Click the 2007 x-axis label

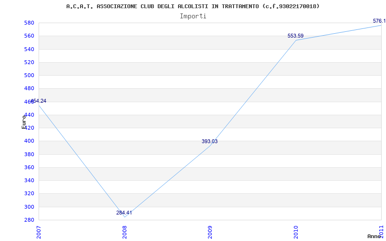point(39,232)
